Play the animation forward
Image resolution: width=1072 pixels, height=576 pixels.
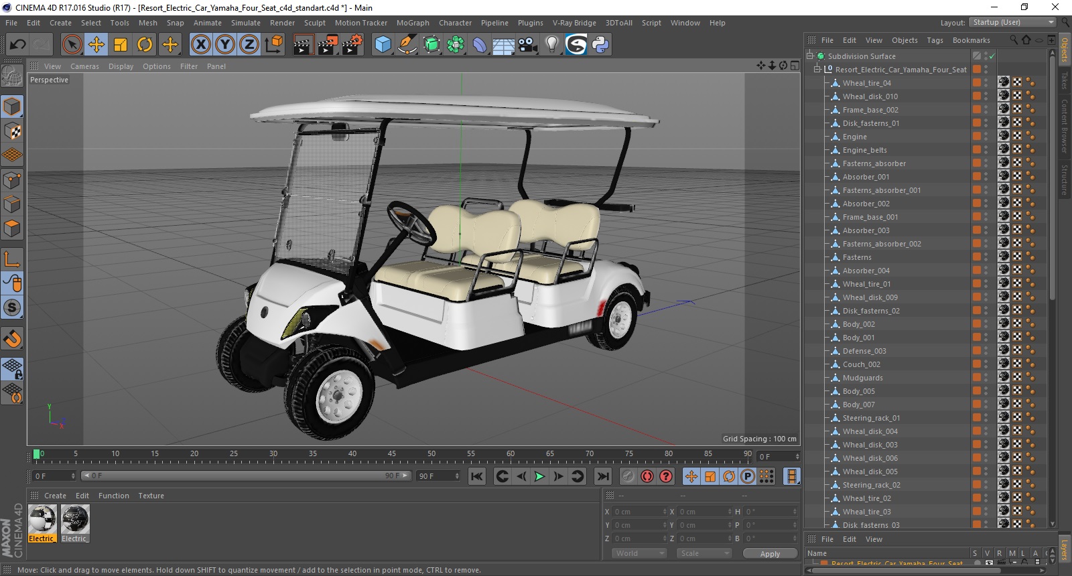tap(539, 476)
